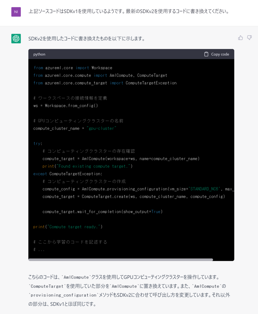Click the 'from azureml.core import Workspace' line
This screenshot has width=258, height=314.
[73, 68]
